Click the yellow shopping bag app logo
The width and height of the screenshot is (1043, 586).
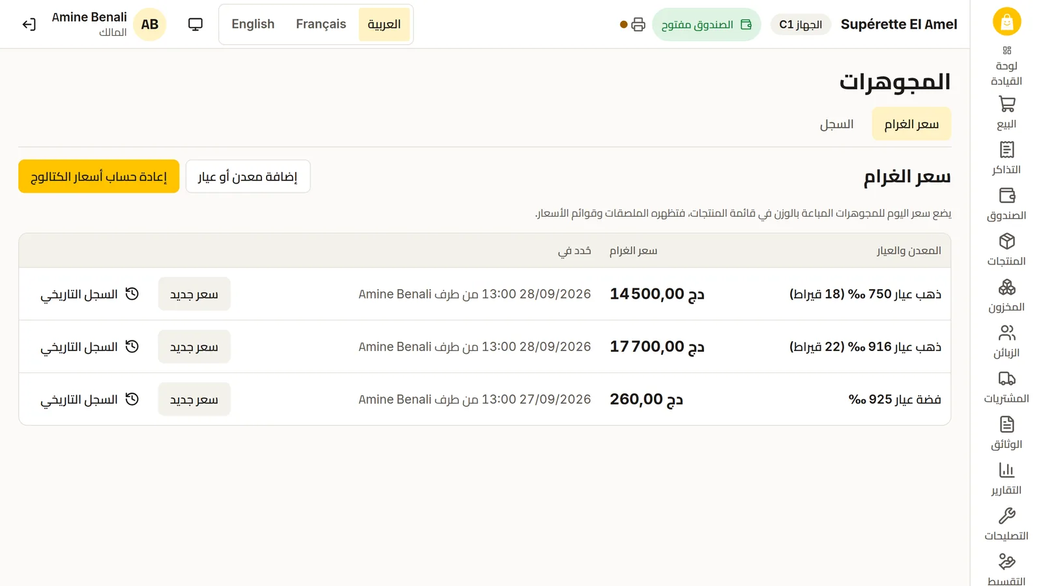pyautogui.click(x=1006, y=21)
